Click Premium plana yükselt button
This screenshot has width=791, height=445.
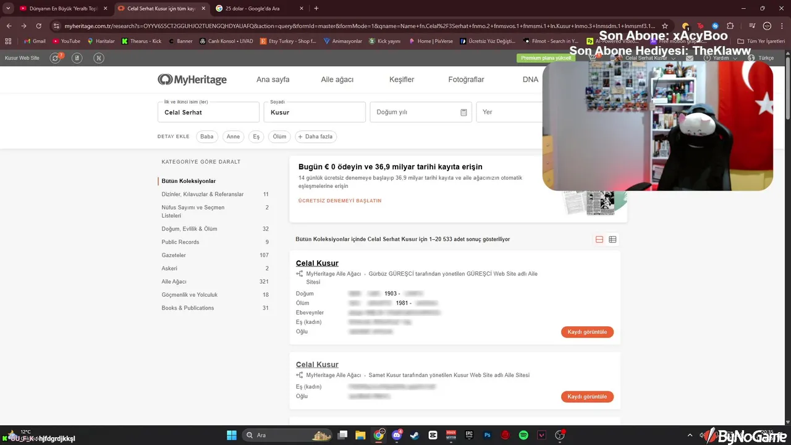click(x=546, y=58)
